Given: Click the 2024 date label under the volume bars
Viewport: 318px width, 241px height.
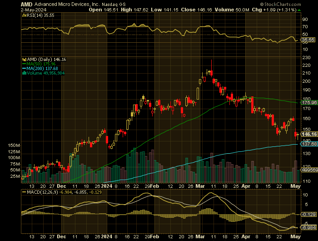Looking at the screenshot, I should 107,186.
